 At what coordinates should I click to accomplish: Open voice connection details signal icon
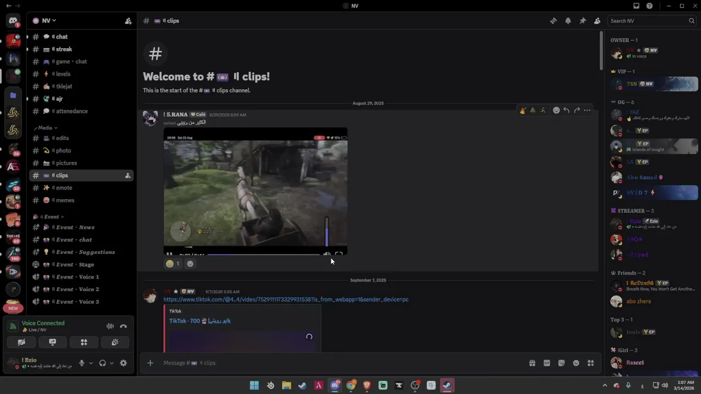(x=13, y=326)
